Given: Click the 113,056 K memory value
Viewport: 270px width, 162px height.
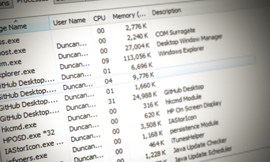Looking at the screenshot, I should pos(137,57).
